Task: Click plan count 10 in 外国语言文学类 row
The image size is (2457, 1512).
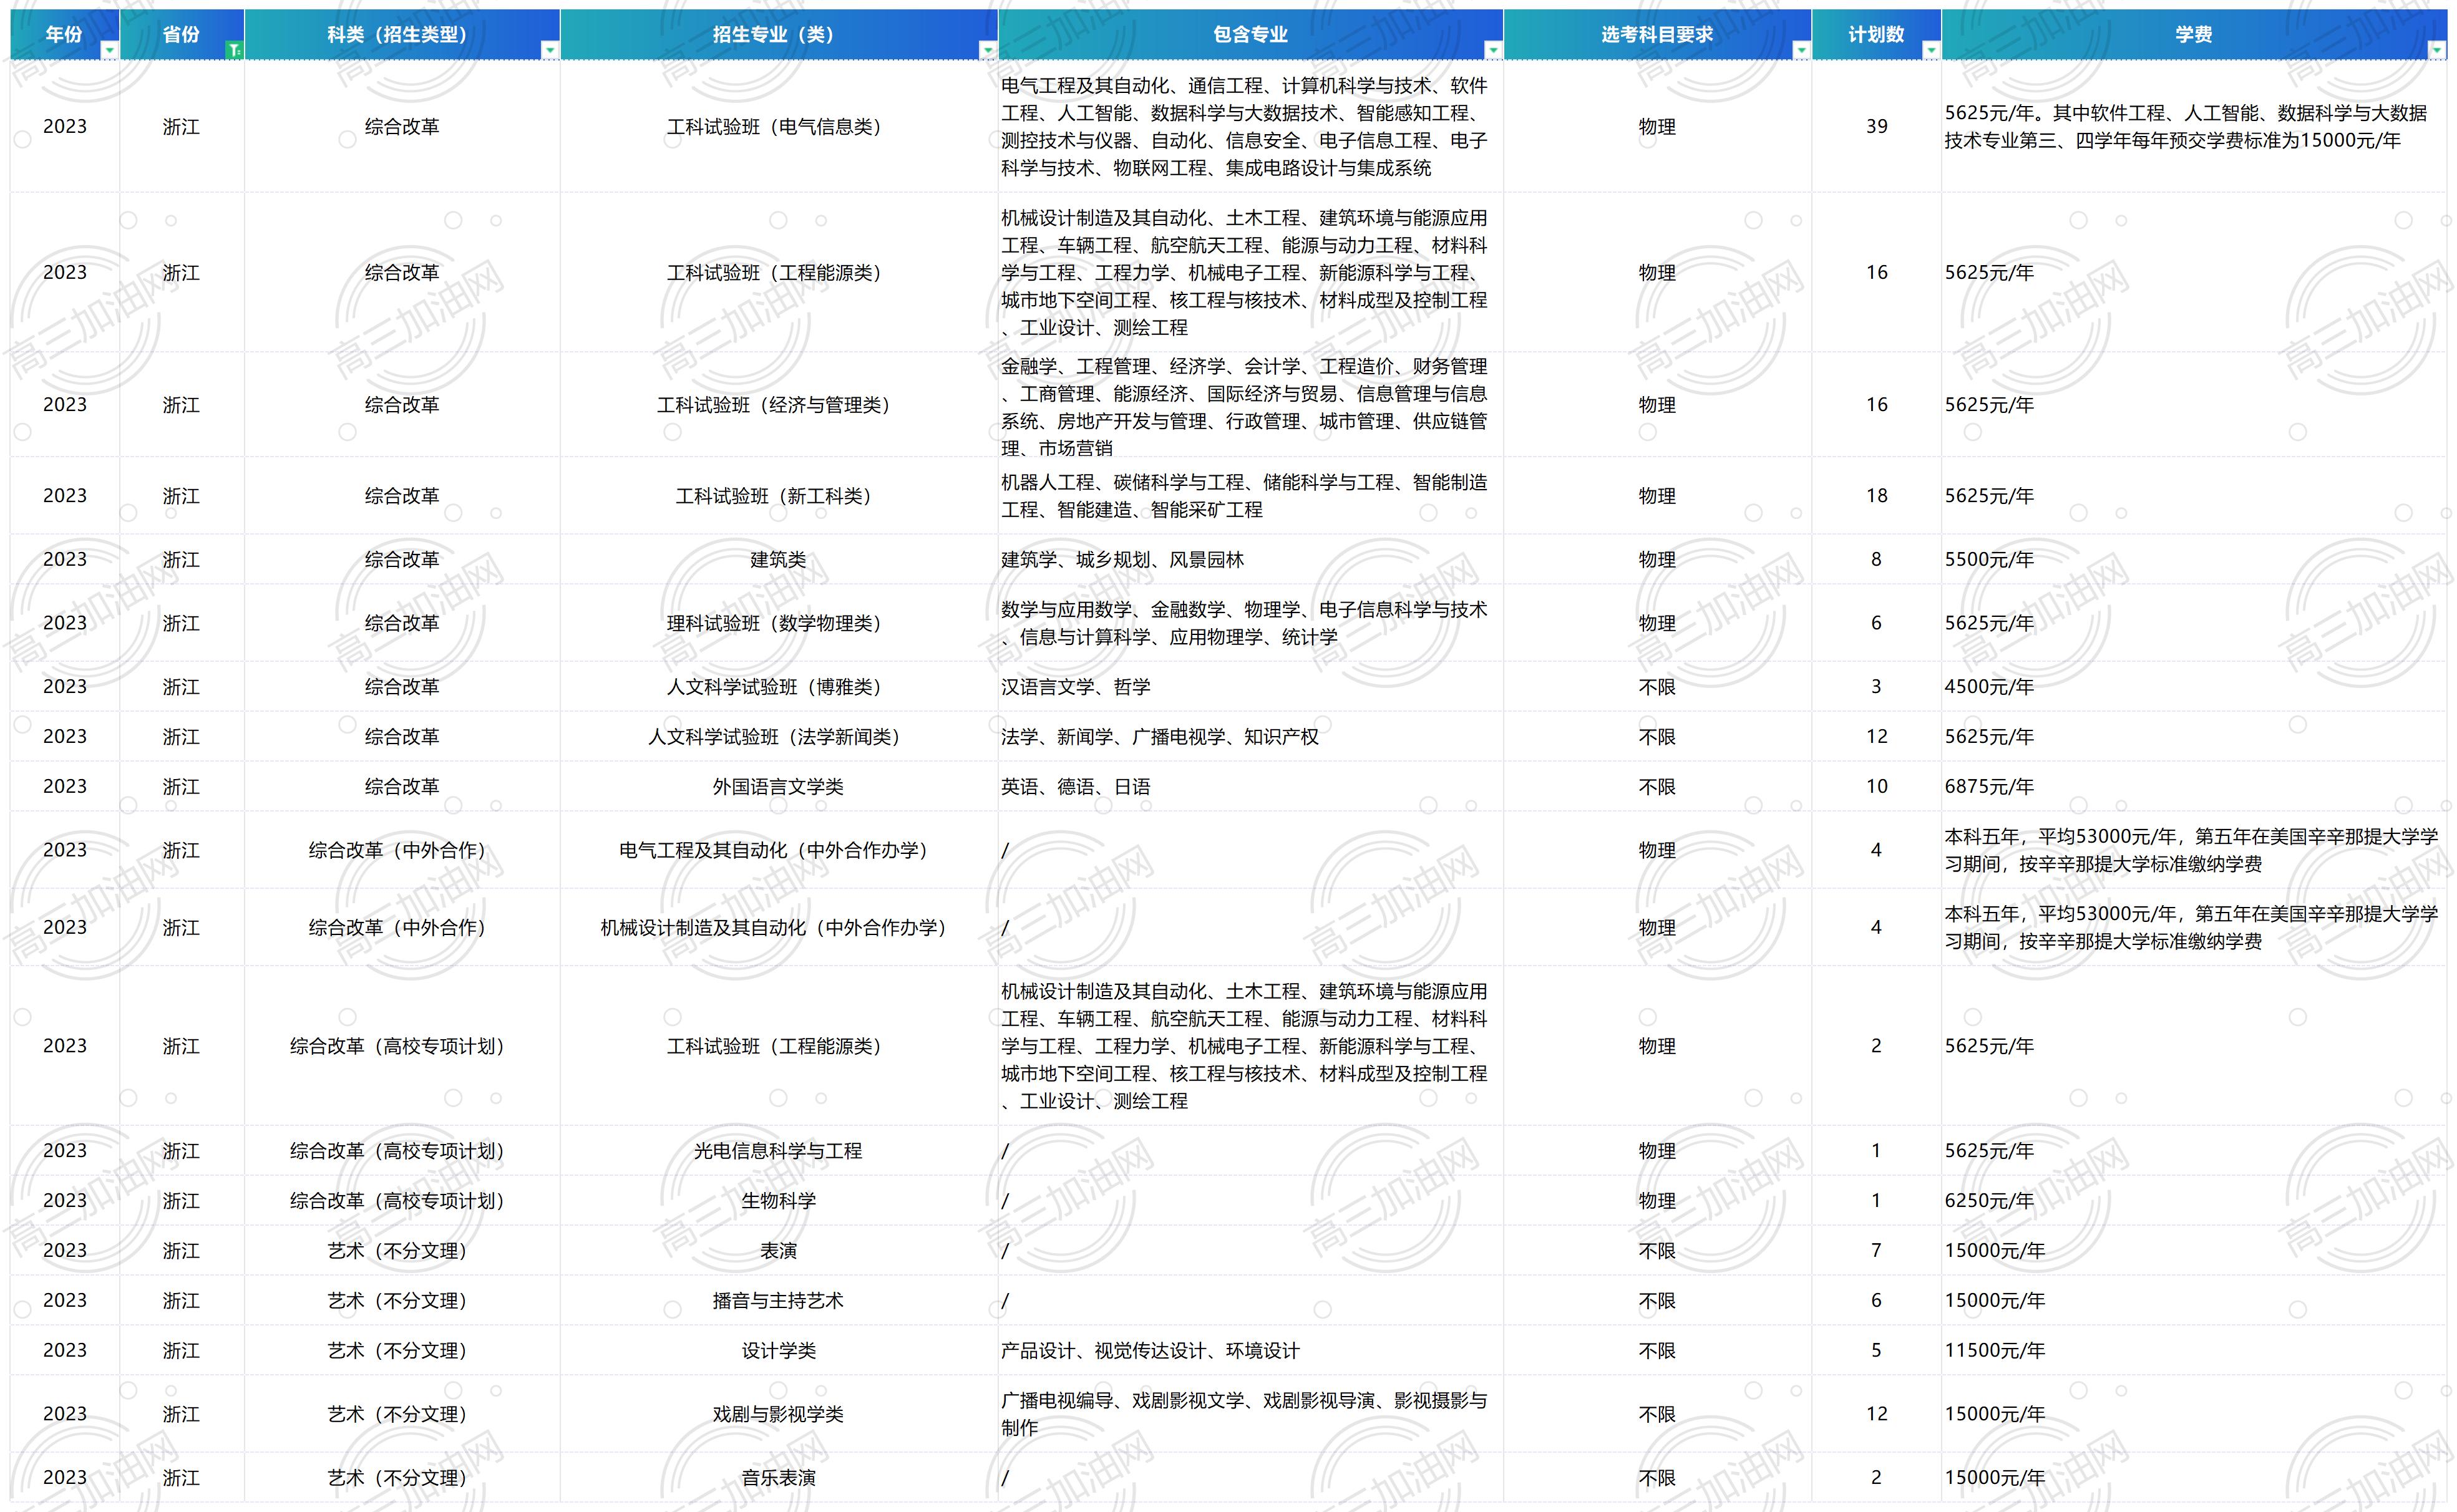Action: pos(1876,787)
